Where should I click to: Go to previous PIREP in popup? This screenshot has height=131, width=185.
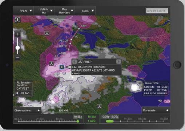click(75, 62)
